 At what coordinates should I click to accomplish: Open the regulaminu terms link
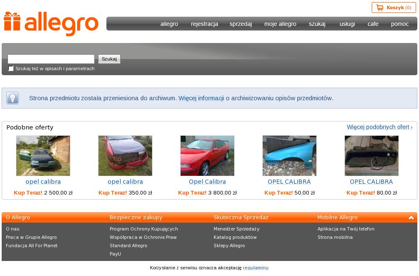click(x=256, y=268)
